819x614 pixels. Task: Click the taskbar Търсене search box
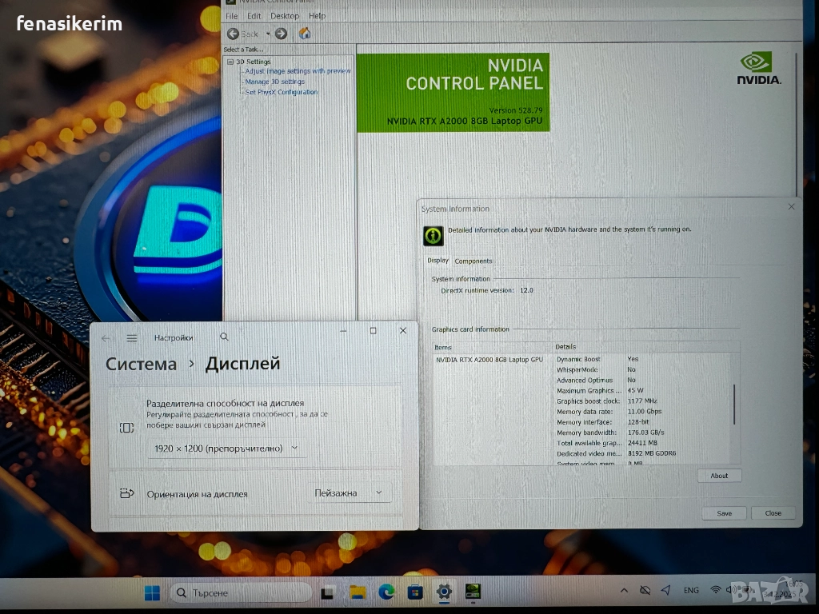pos(242,592)
